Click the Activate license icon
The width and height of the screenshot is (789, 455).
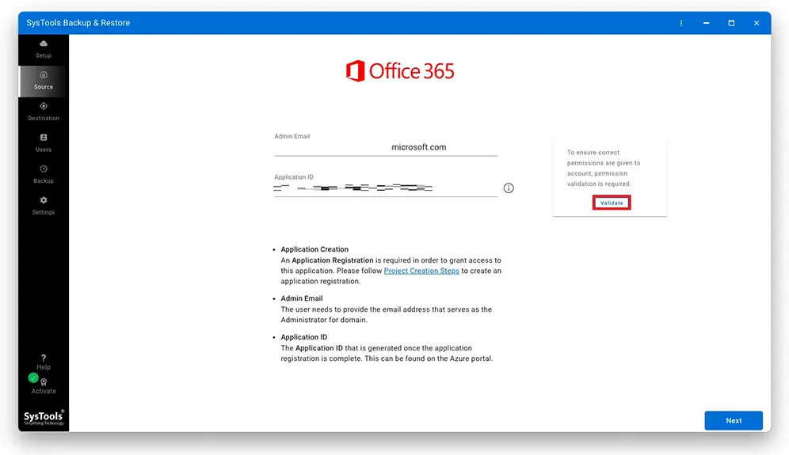pos(44,382)
